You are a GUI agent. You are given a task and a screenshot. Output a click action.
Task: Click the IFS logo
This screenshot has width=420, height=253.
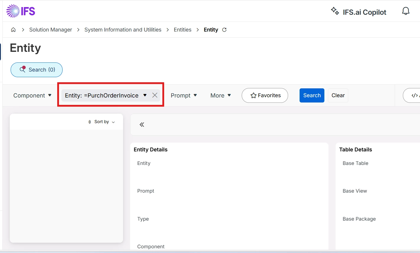click(x=21, y=11)
